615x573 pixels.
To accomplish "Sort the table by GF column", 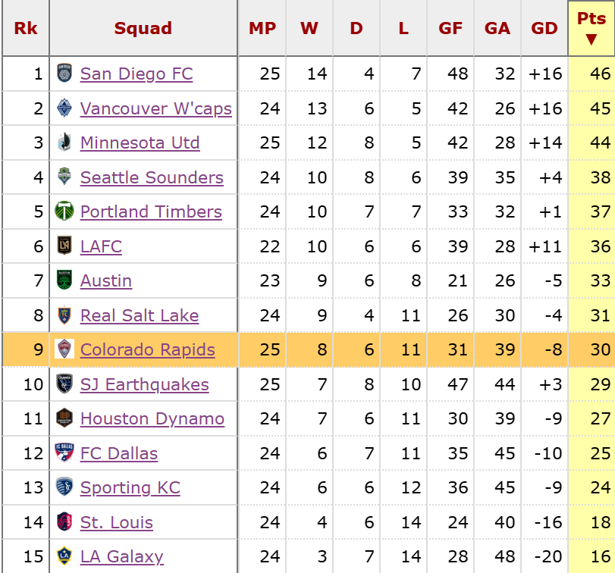I will 450,27.
